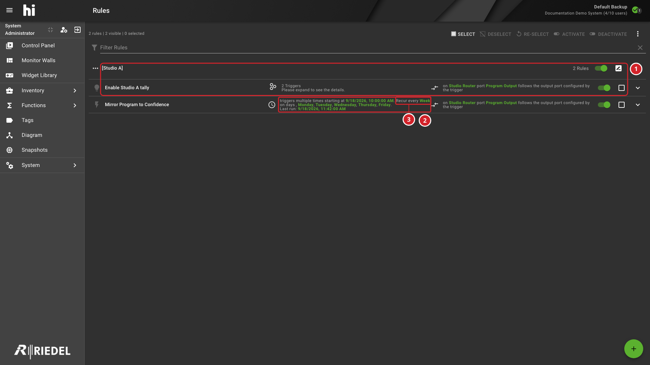Click the clock schedule trigger icon
The width and height of the screenshot is (650, 365).
[x=272, y=105]
